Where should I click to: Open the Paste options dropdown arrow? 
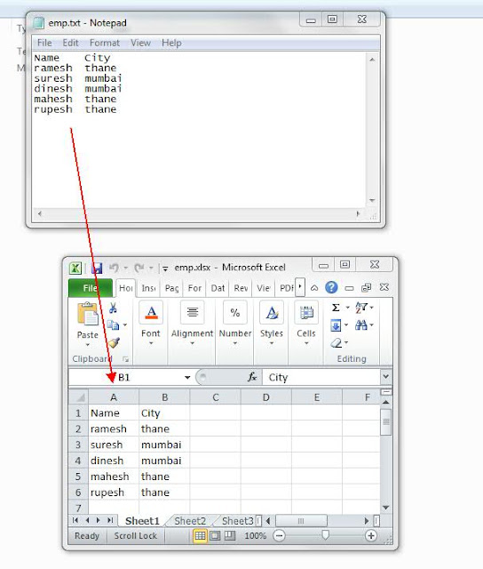pos(87,344)
